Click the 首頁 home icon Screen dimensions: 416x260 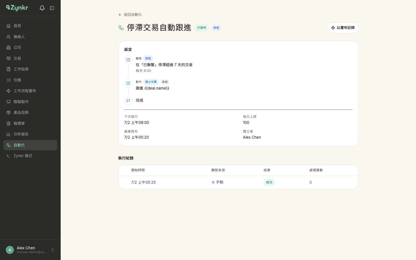pyautogui.click(x=9, y=26)
